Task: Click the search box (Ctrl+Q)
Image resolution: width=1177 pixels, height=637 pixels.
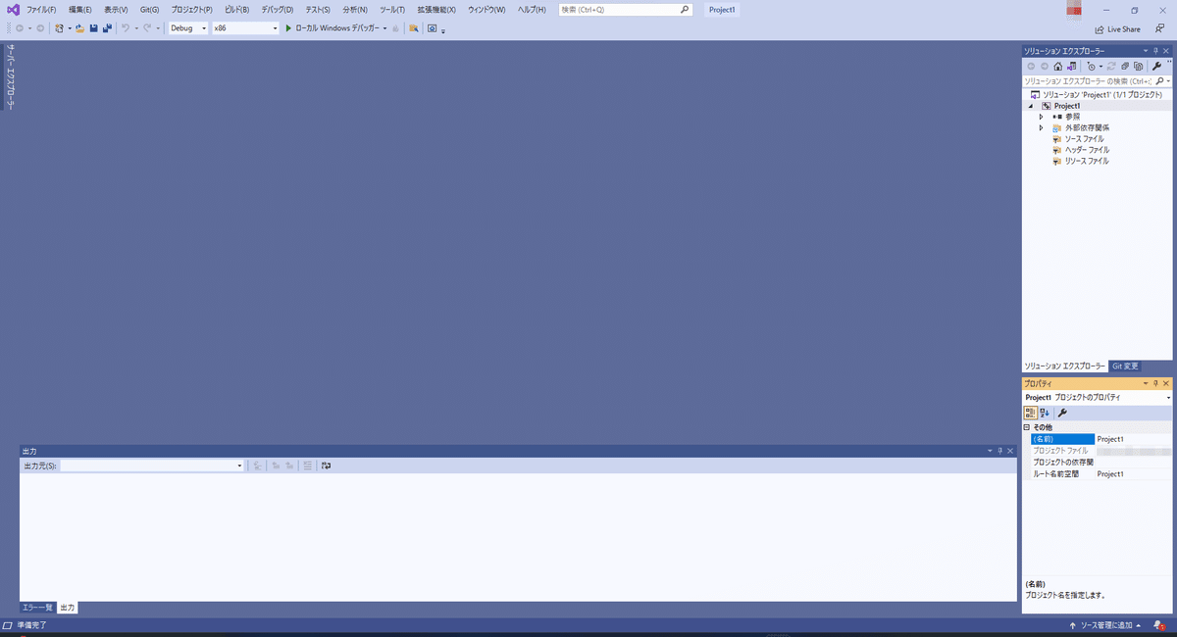Action: coord(625,9)
